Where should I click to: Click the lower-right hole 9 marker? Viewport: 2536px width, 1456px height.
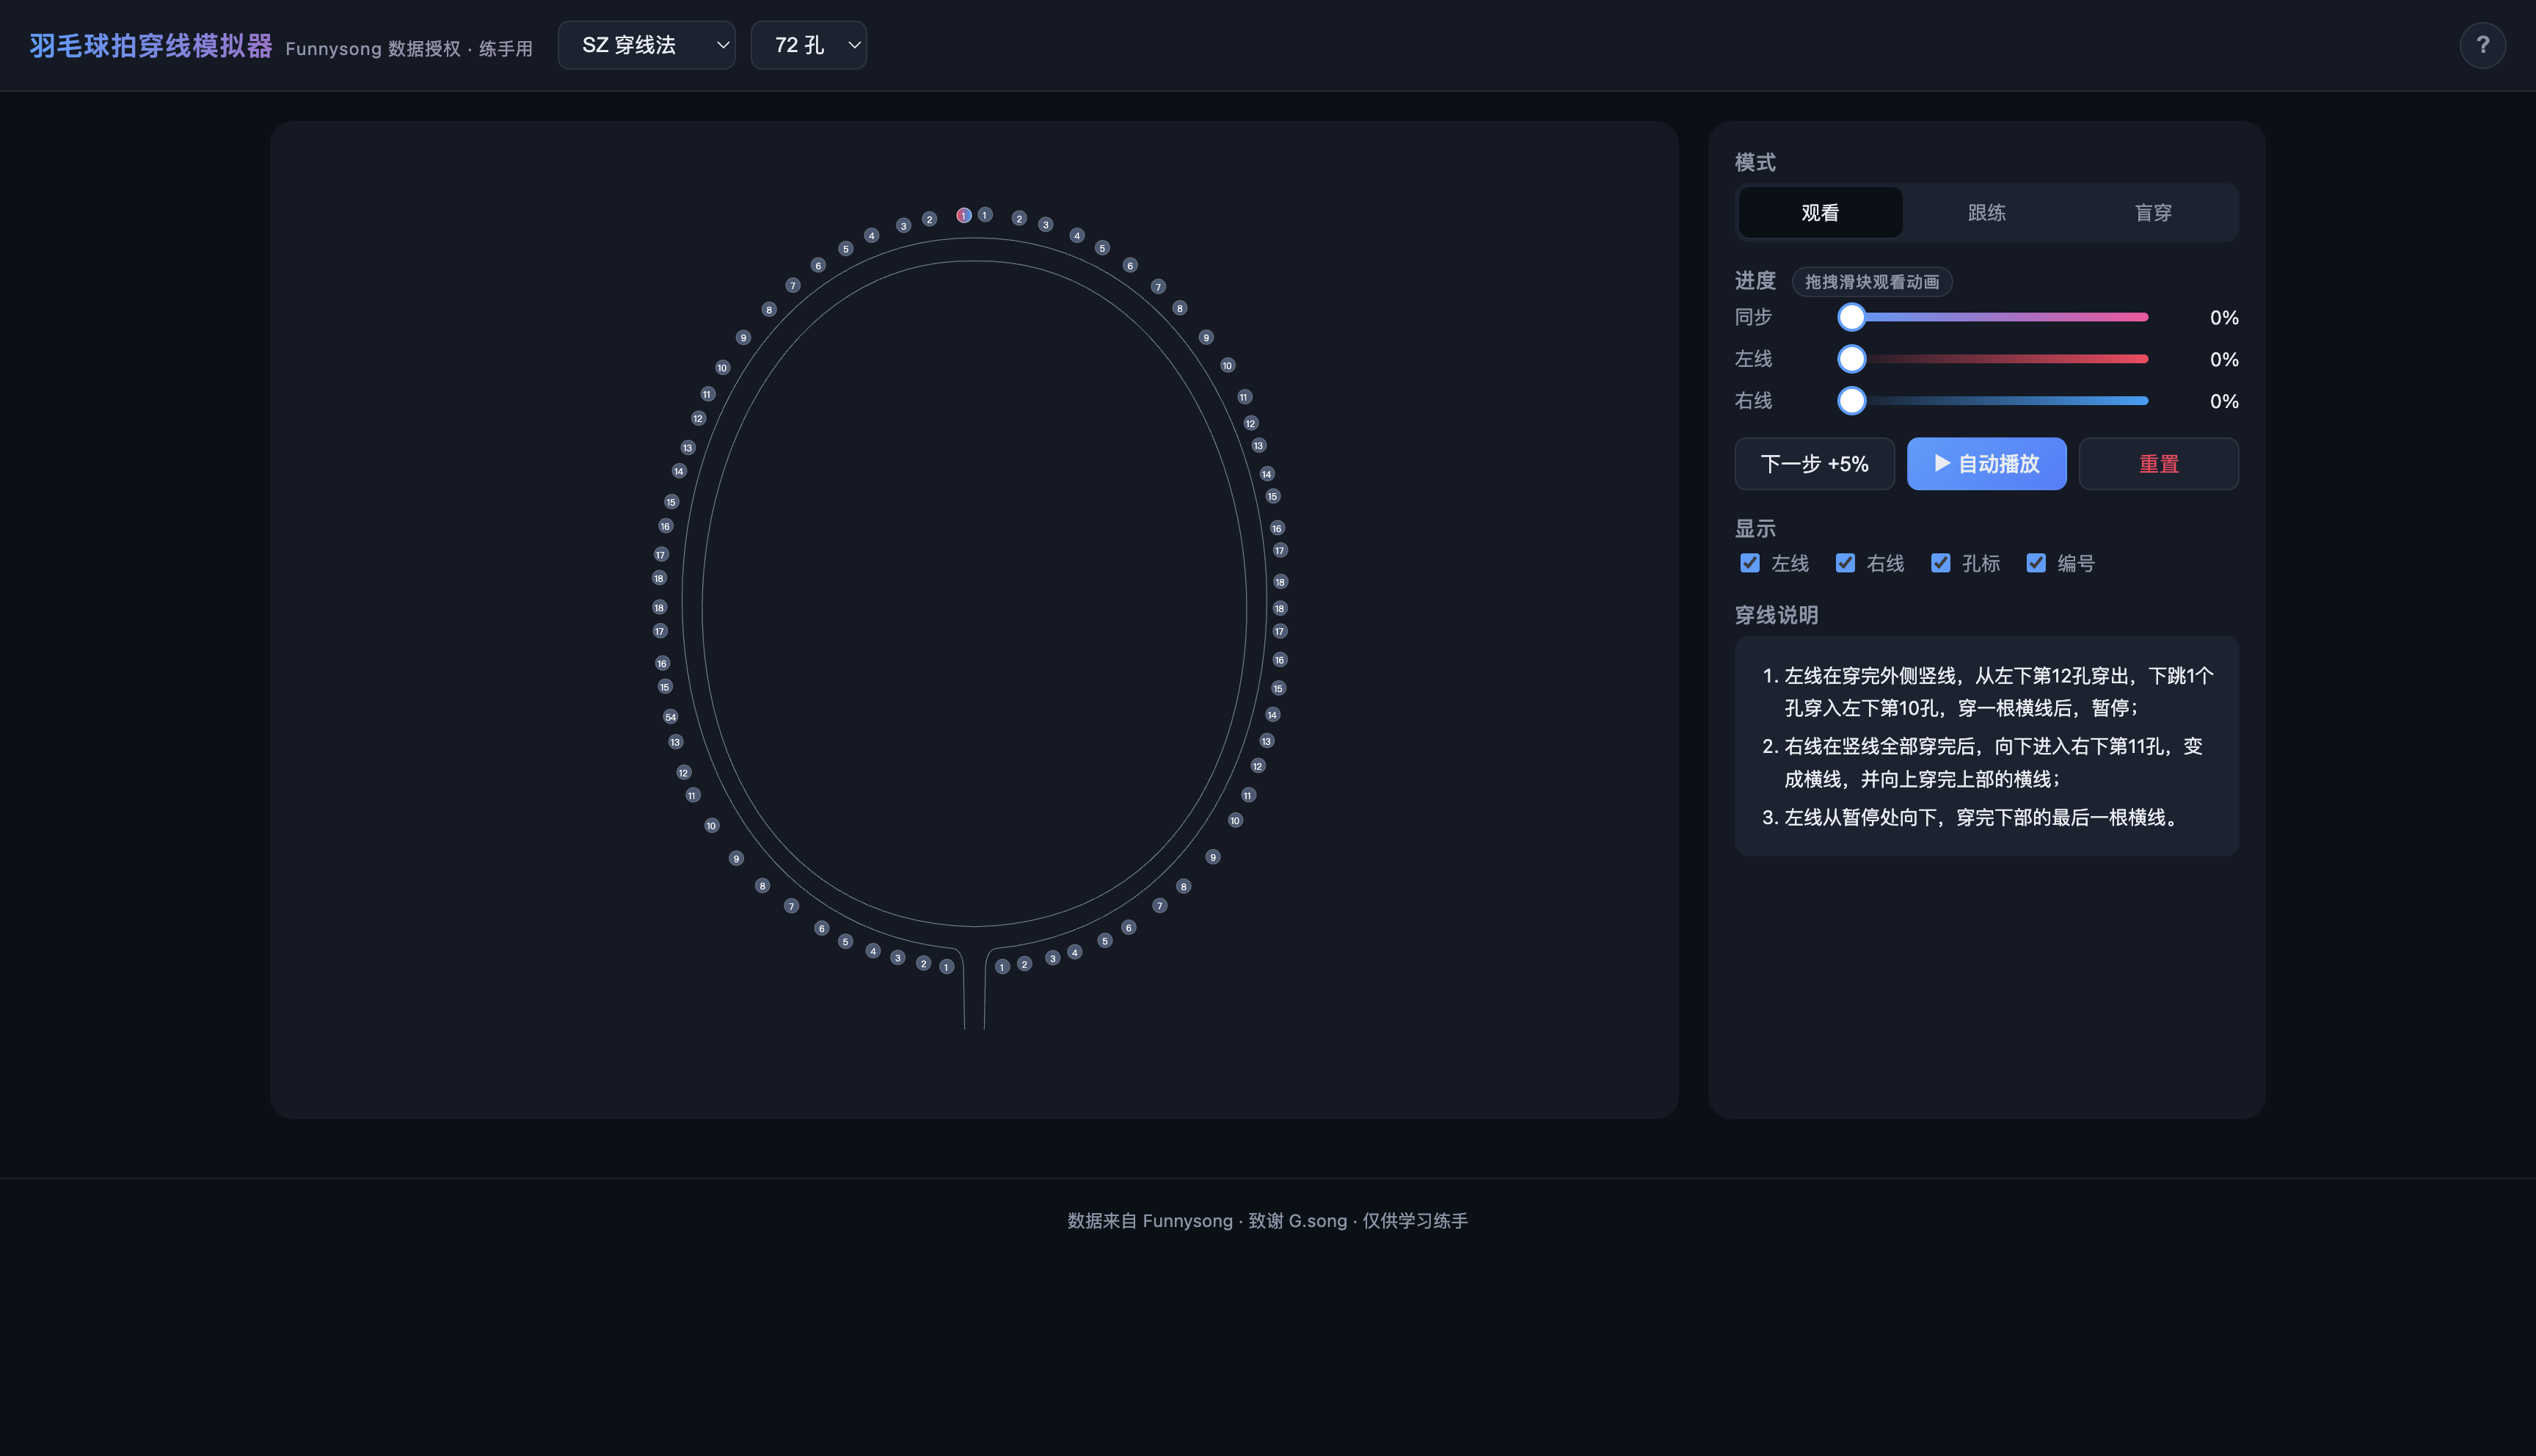point(1212,857)
